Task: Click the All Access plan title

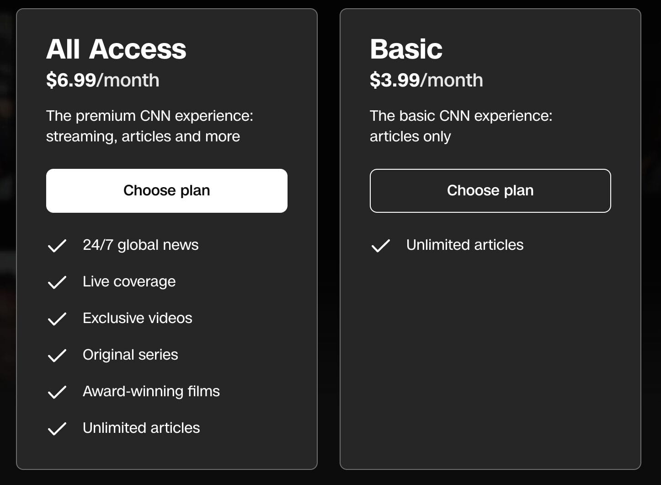Action: tap(116, 48)
